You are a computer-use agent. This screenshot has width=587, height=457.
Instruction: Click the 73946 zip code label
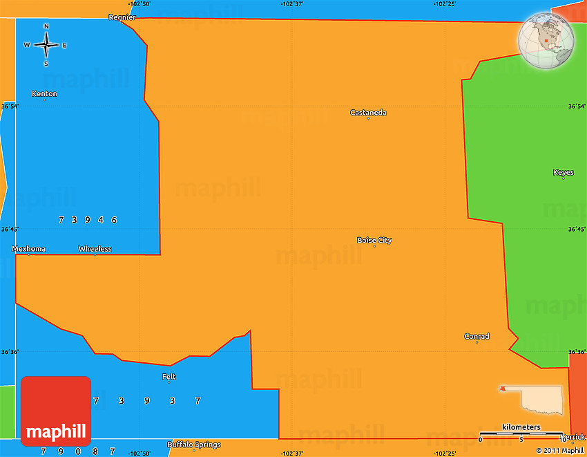[x=88, y=220]
